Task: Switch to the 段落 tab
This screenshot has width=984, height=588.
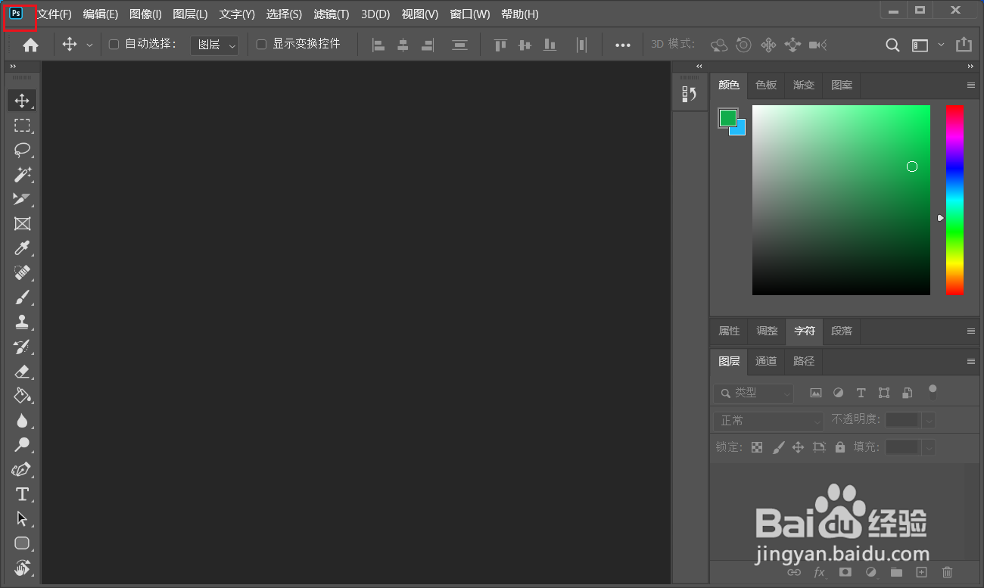Action: coord(842,331)
